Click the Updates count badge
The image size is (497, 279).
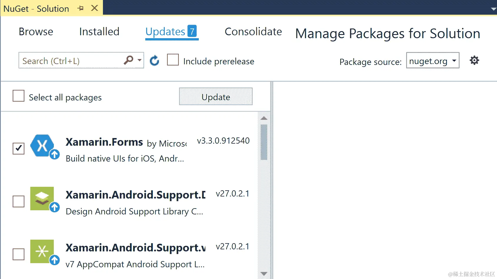(192, 31)
